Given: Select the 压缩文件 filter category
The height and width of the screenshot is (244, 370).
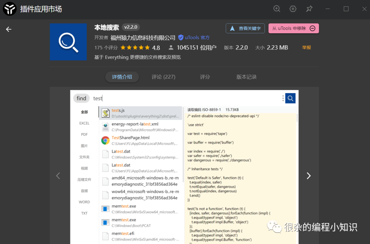Looking at the screenshot, I should [x=84, y=179].
